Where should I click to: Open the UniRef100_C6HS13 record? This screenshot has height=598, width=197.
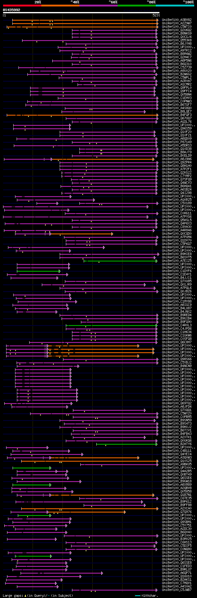(177, 542)
